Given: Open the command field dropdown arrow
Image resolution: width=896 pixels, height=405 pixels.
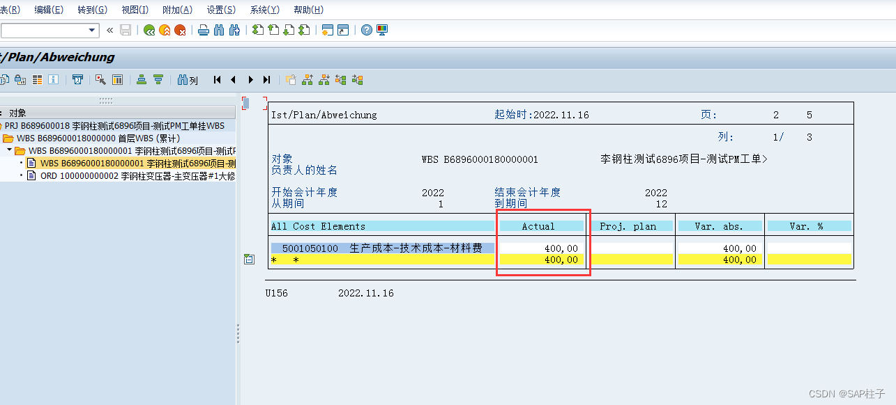Looking at the screenshot, I should click(93, 30).
